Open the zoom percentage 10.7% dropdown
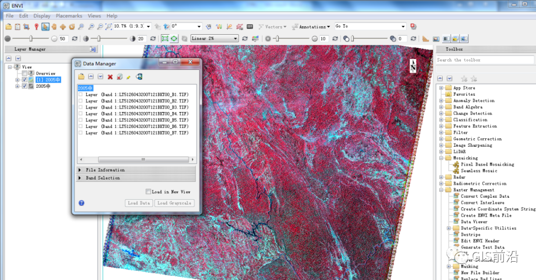Image resolution: width=536 pixels, height=280 pixels. tap(148, 27)
